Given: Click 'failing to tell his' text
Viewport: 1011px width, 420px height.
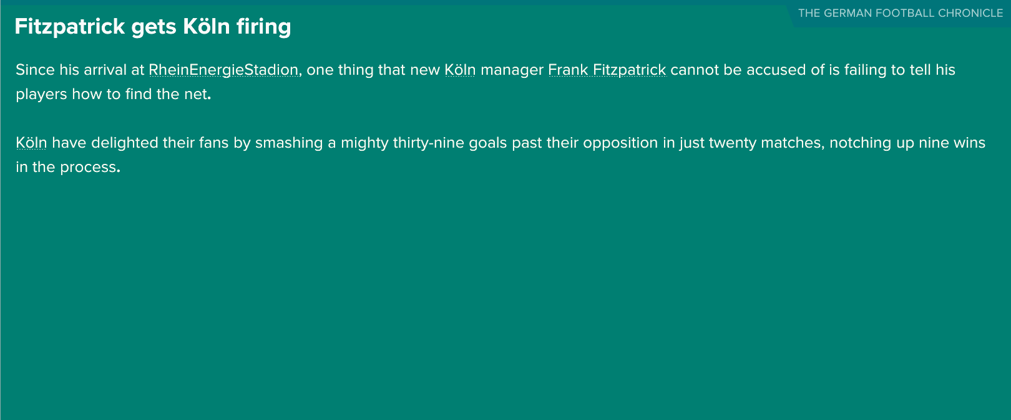Looking at the screenshot, I should pos(900,70).
